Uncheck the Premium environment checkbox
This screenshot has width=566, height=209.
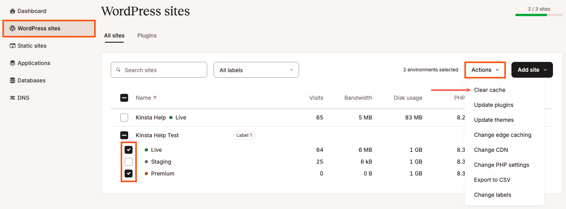(129, 174)
